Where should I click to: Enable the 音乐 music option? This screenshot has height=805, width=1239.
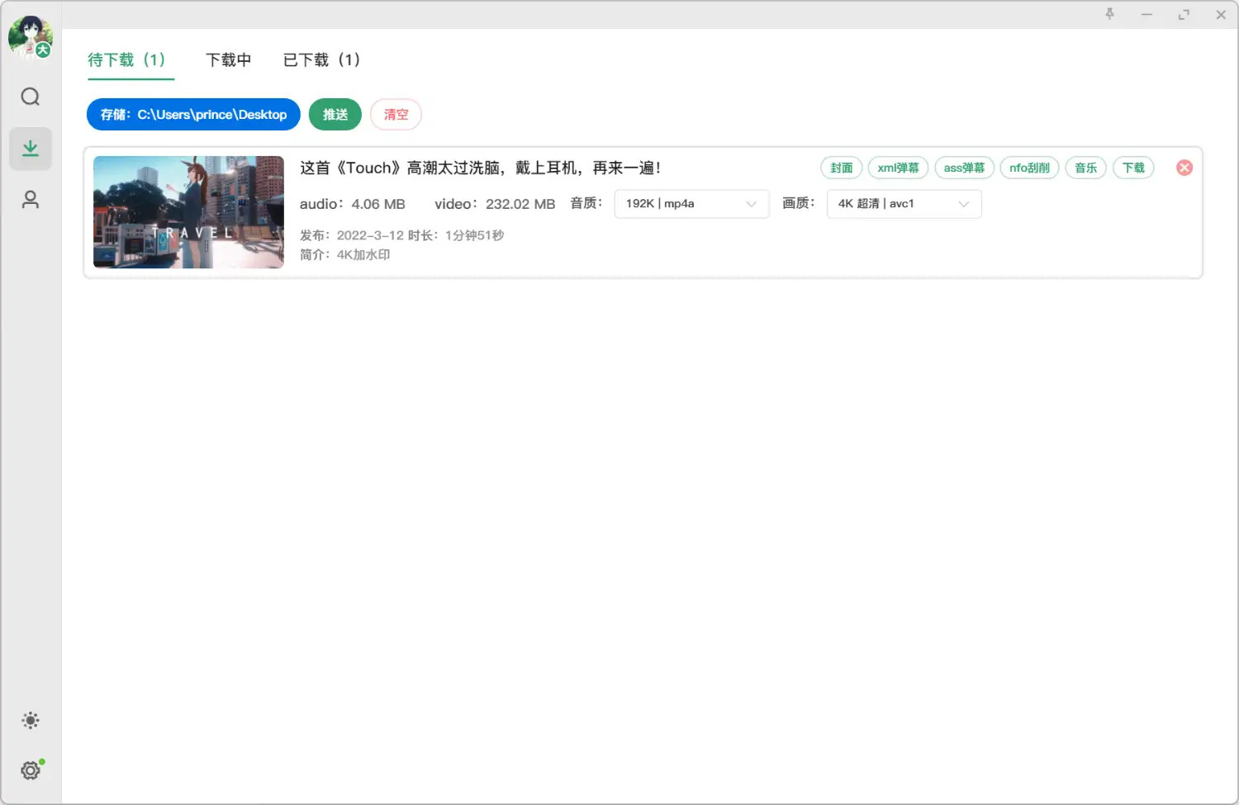click(1085, 168)
